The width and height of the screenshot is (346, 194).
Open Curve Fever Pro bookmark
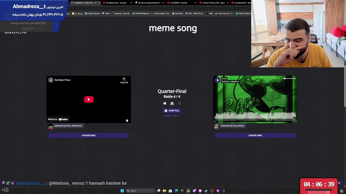224,13
